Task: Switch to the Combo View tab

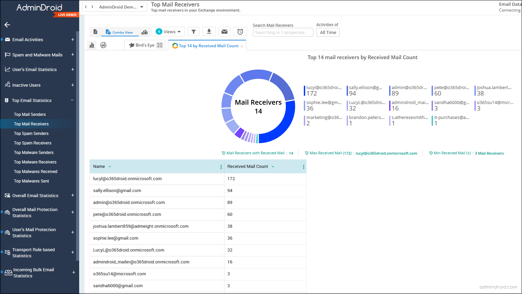Action: pos(120,31)
